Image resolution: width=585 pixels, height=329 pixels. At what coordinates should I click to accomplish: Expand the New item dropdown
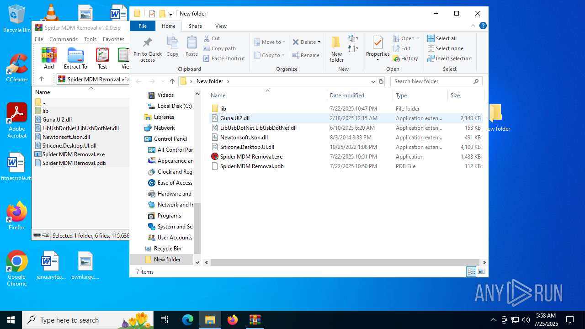(353, 38)
